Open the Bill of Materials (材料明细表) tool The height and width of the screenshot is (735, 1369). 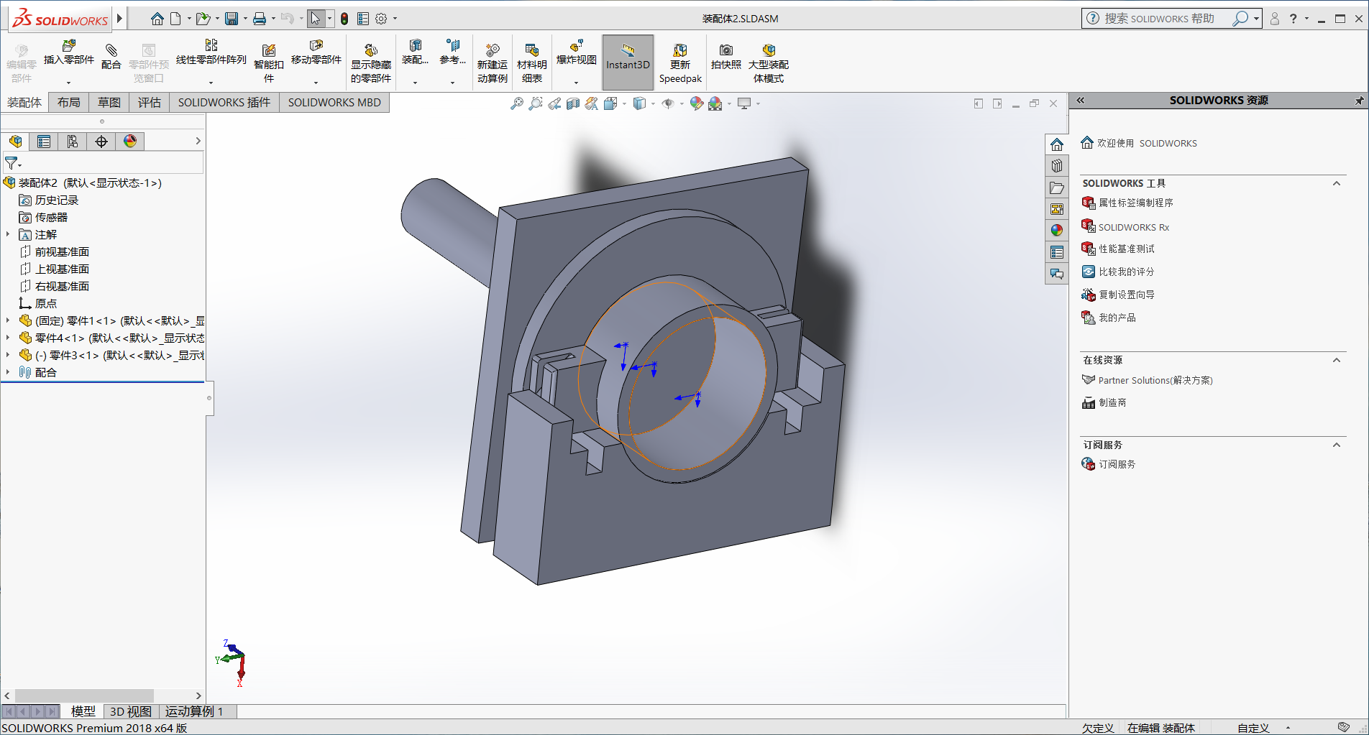click(x=532, y=51)
